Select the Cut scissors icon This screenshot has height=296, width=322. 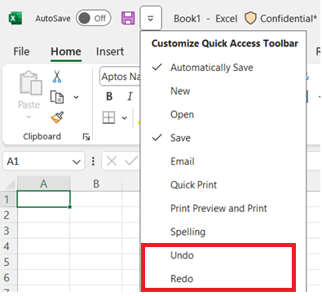(57, 77)
